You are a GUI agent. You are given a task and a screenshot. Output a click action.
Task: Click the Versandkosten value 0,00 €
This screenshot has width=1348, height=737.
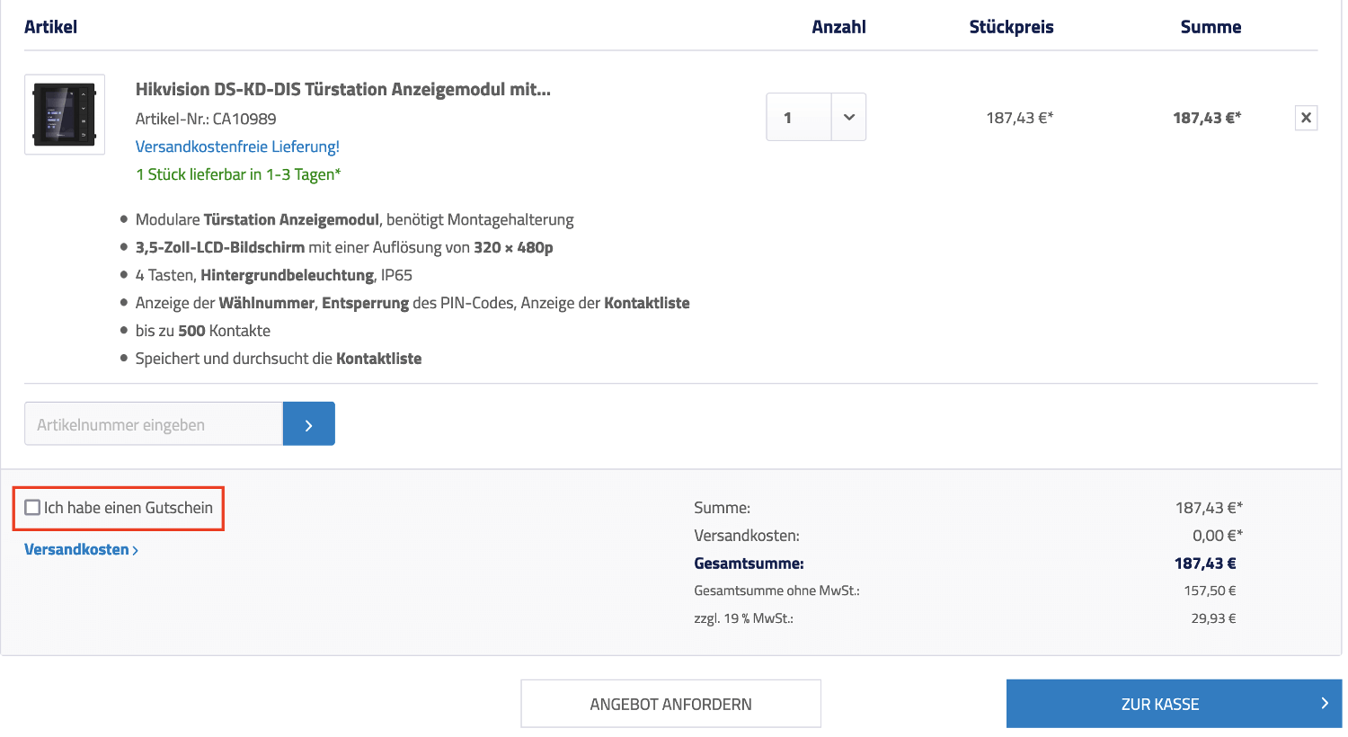(x=1217, y=536)
